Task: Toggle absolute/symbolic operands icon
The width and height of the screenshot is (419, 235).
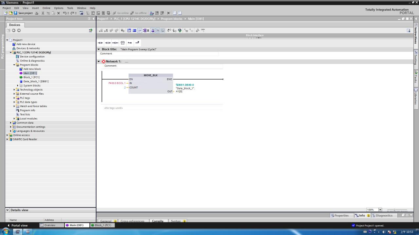Action: pos(145,30)
